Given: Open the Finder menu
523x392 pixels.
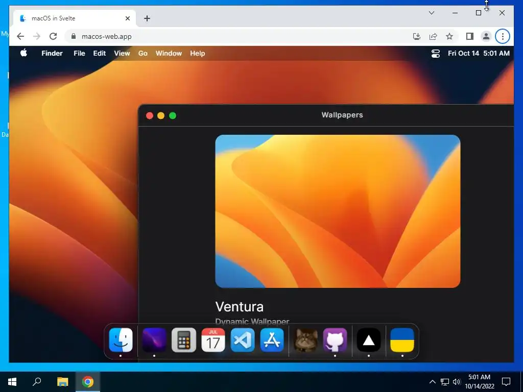Looking at the screenshot, I should click(x=52, y=53).
